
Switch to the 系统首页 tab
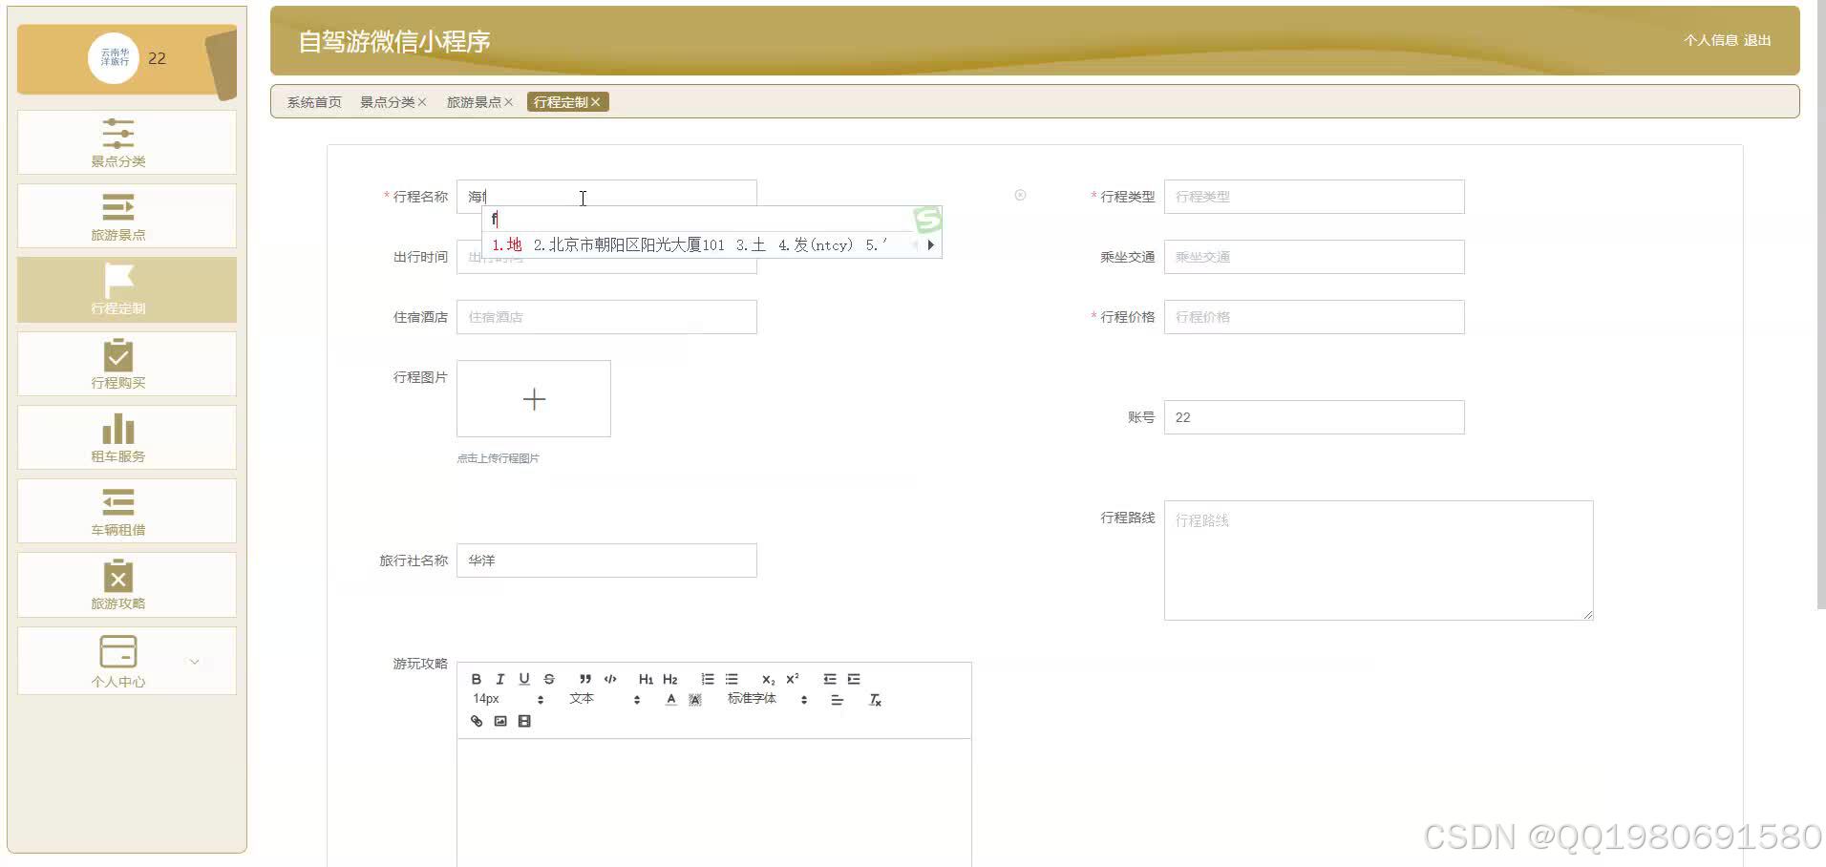click(314, 102)
